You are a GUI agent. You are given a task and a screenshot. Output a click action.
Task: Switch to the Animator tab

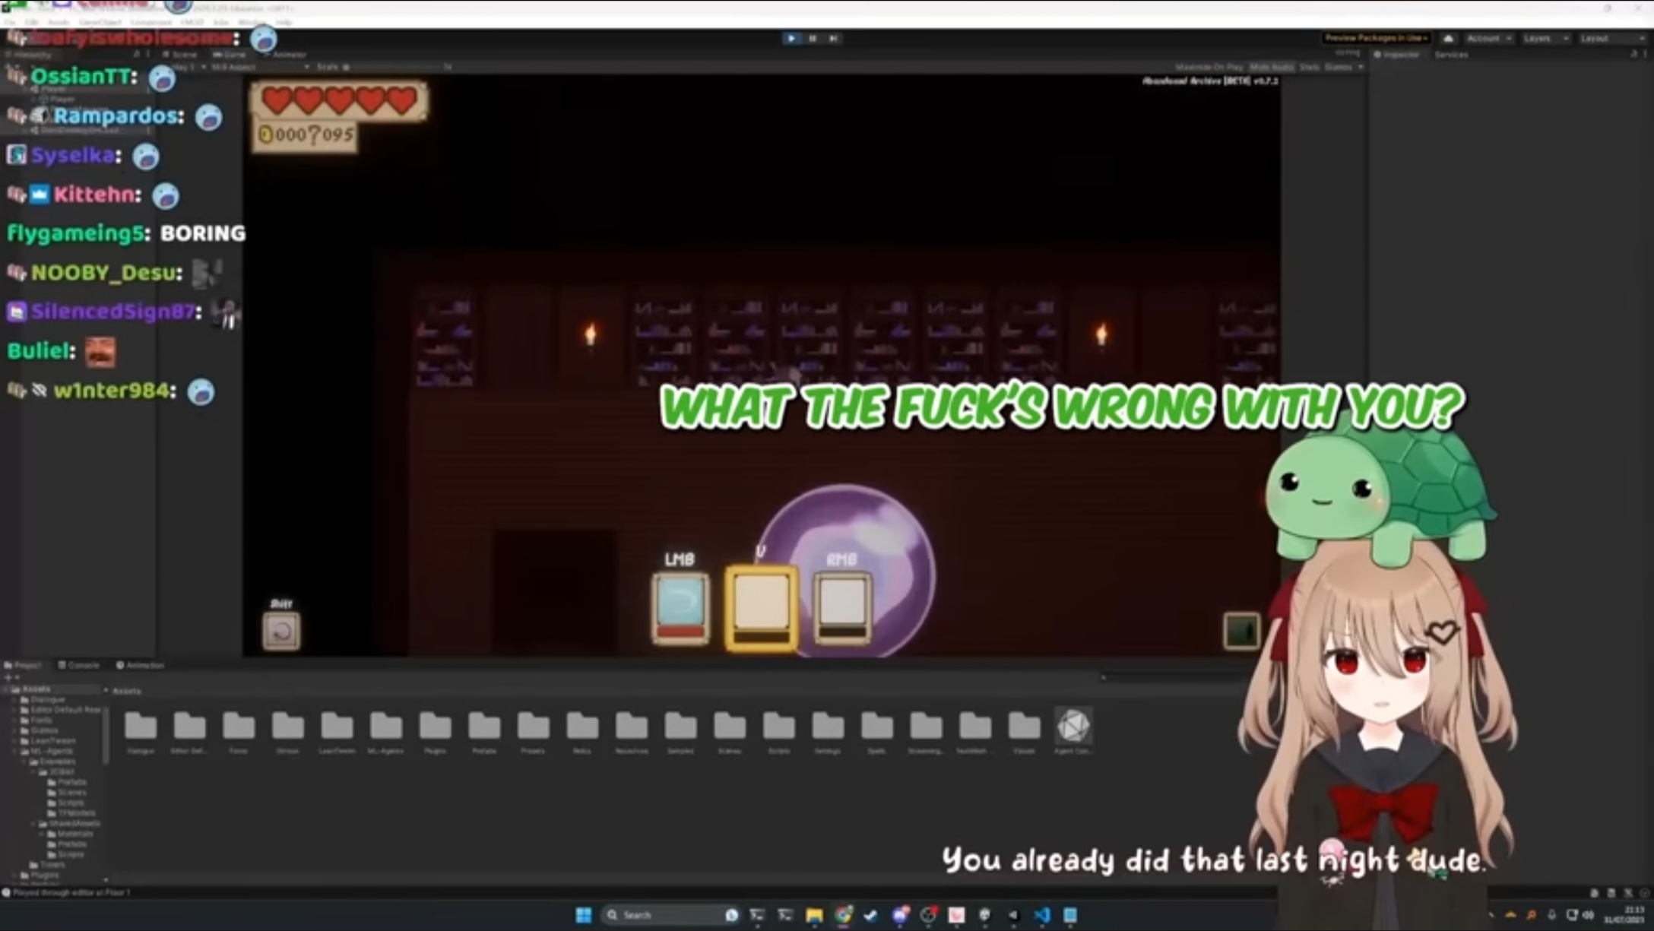[x=284, y=55]
